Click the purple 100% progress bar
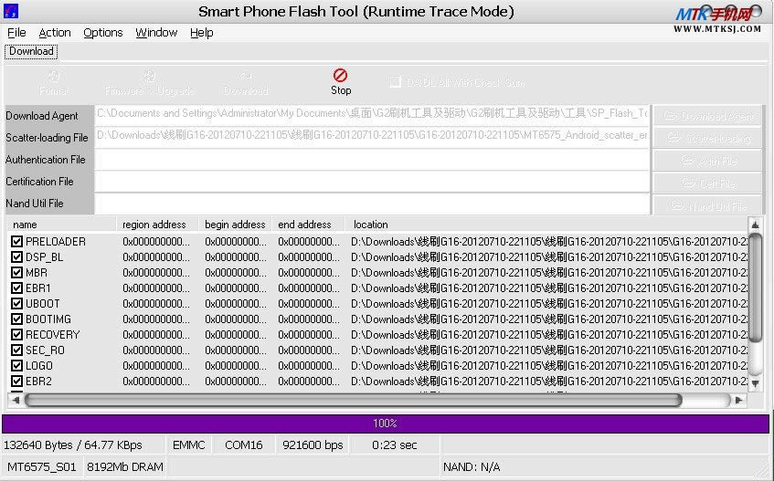Image resolution: width=774 pixels, height=481 pixels. click(x=385, y=423)
